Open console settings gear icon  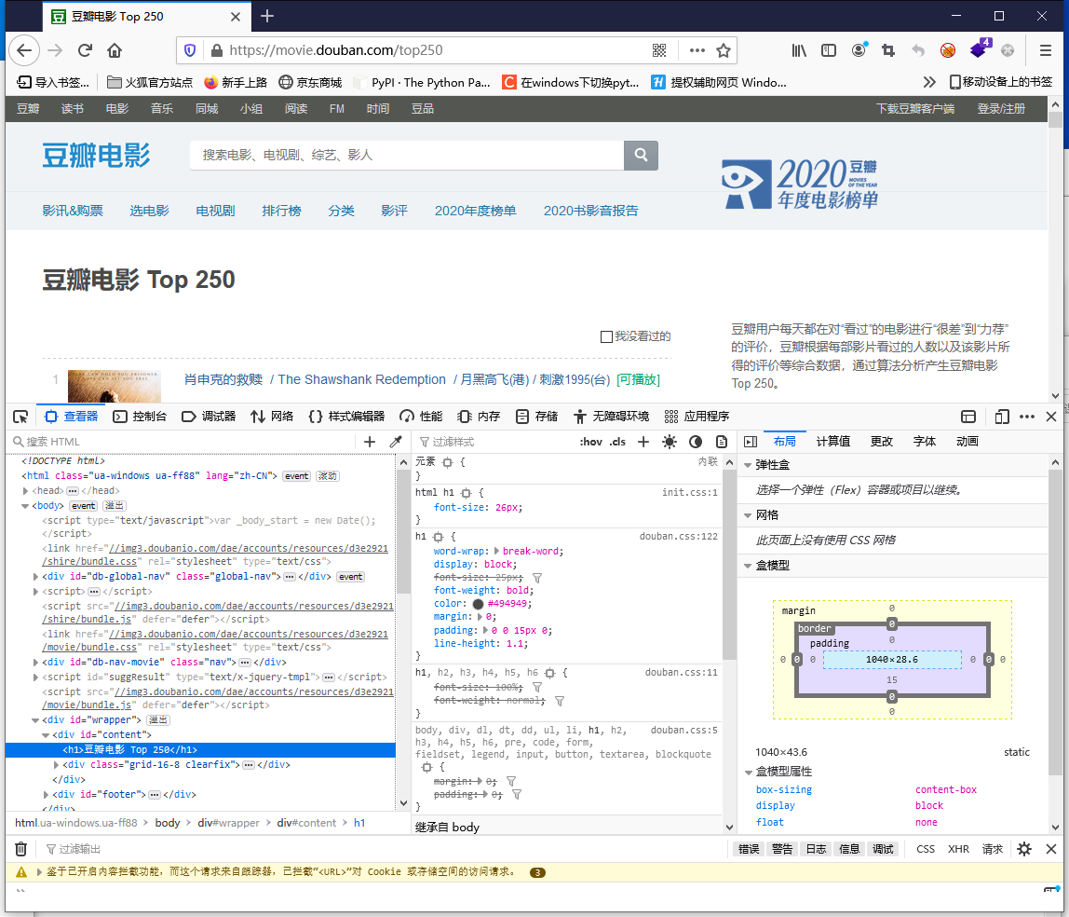click(x=1024, y=849)
